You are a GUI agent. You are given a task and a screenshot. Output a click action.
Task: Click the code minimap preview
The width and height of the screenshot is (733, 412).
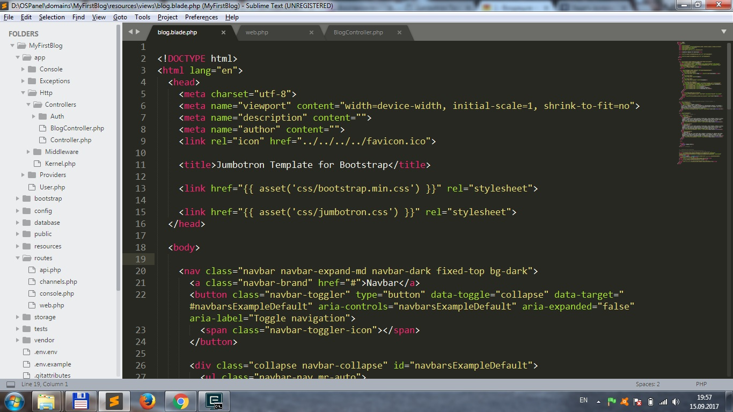point(700,102)
